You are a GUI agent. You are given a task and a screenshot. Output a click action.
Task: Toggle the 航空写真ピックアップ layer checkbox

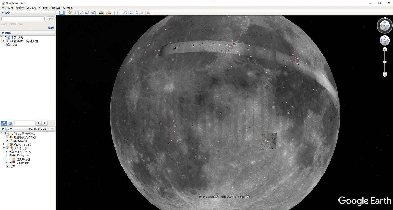pyautogui.click(x=8, y=137)
